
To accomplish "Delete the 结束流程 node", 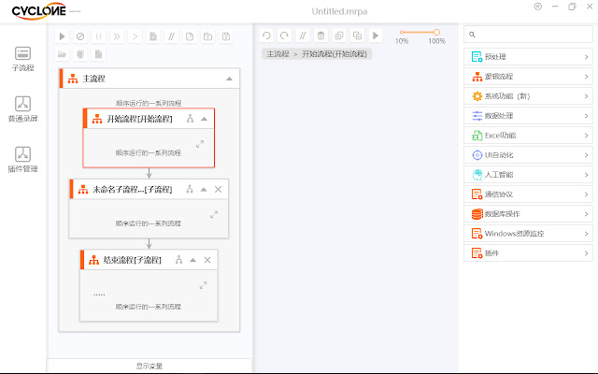I will (x=207, y=260).
